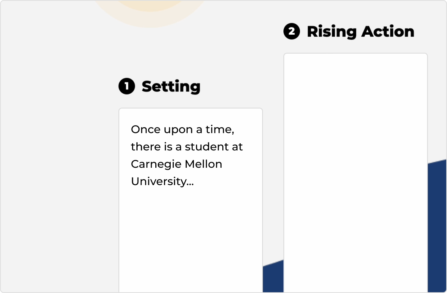Click the word "Rising" in the heading
447x293 pixels.
[x=332, y=32]
